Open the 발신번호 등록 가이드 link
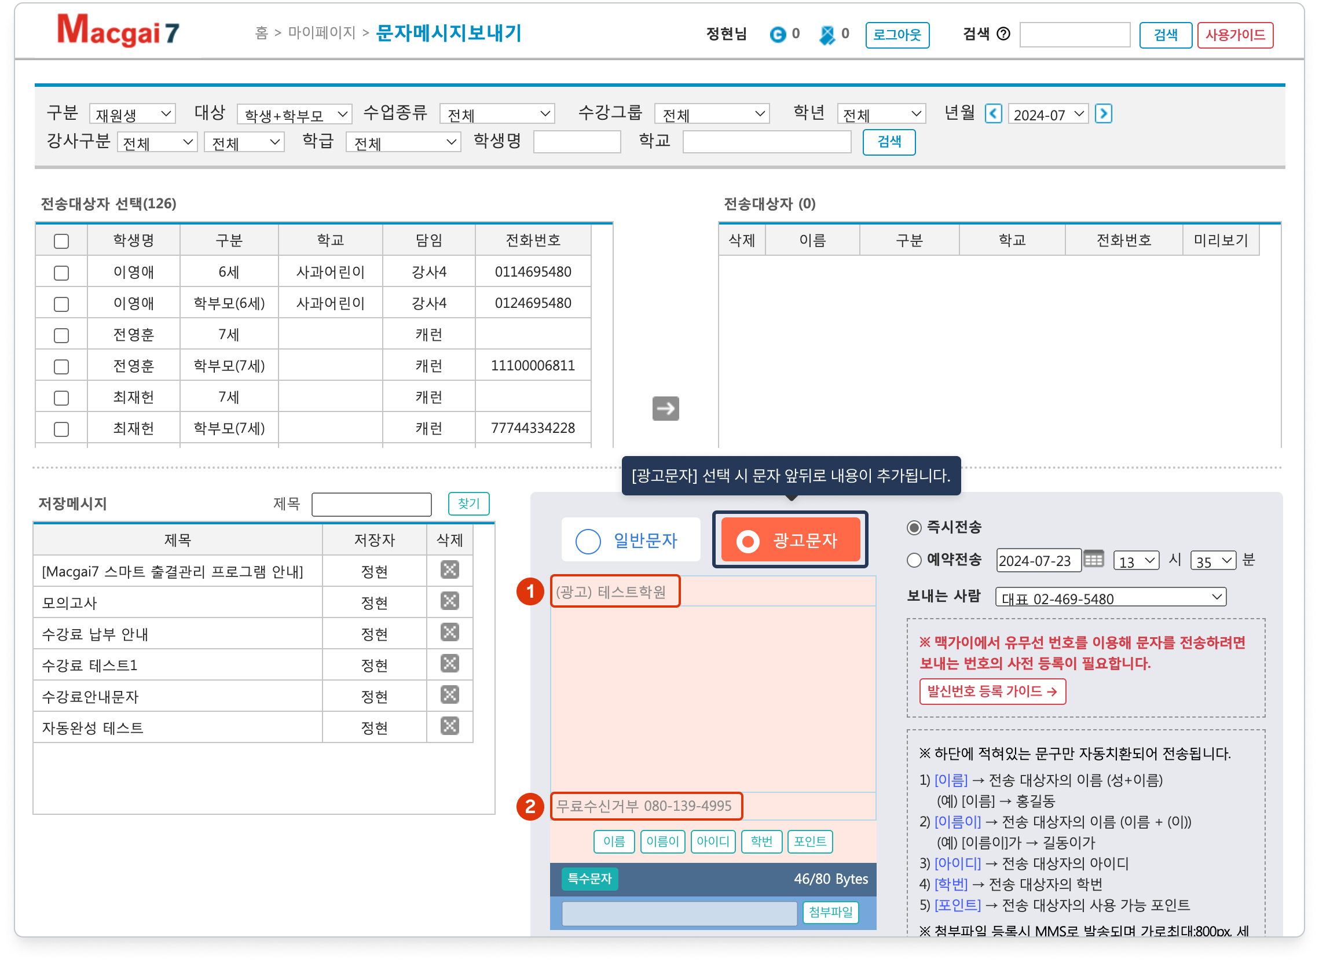Viewport: 1319px width, 963px height. click(992, 692)
